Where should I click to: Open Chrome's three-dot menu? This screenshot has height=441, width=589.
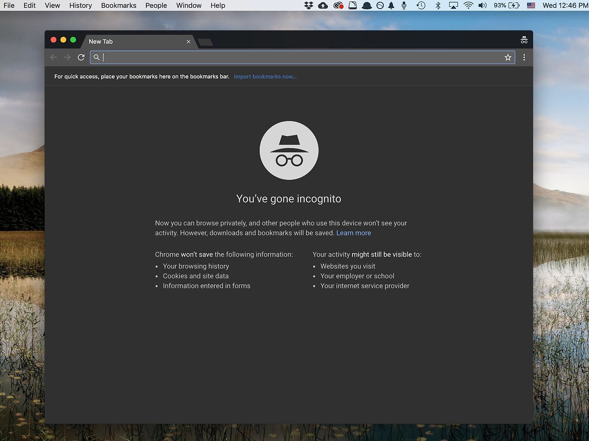[524, 57]
